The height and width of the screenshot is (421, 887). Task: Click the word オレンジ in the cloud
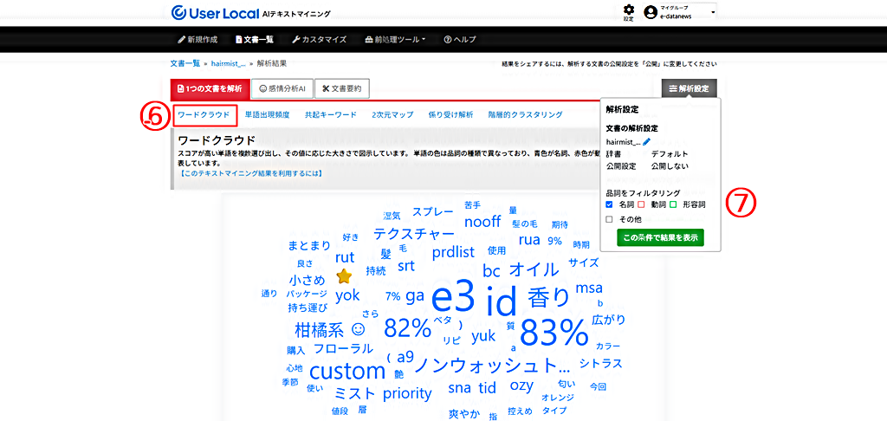pyautogui.click(x=558, y=397)
